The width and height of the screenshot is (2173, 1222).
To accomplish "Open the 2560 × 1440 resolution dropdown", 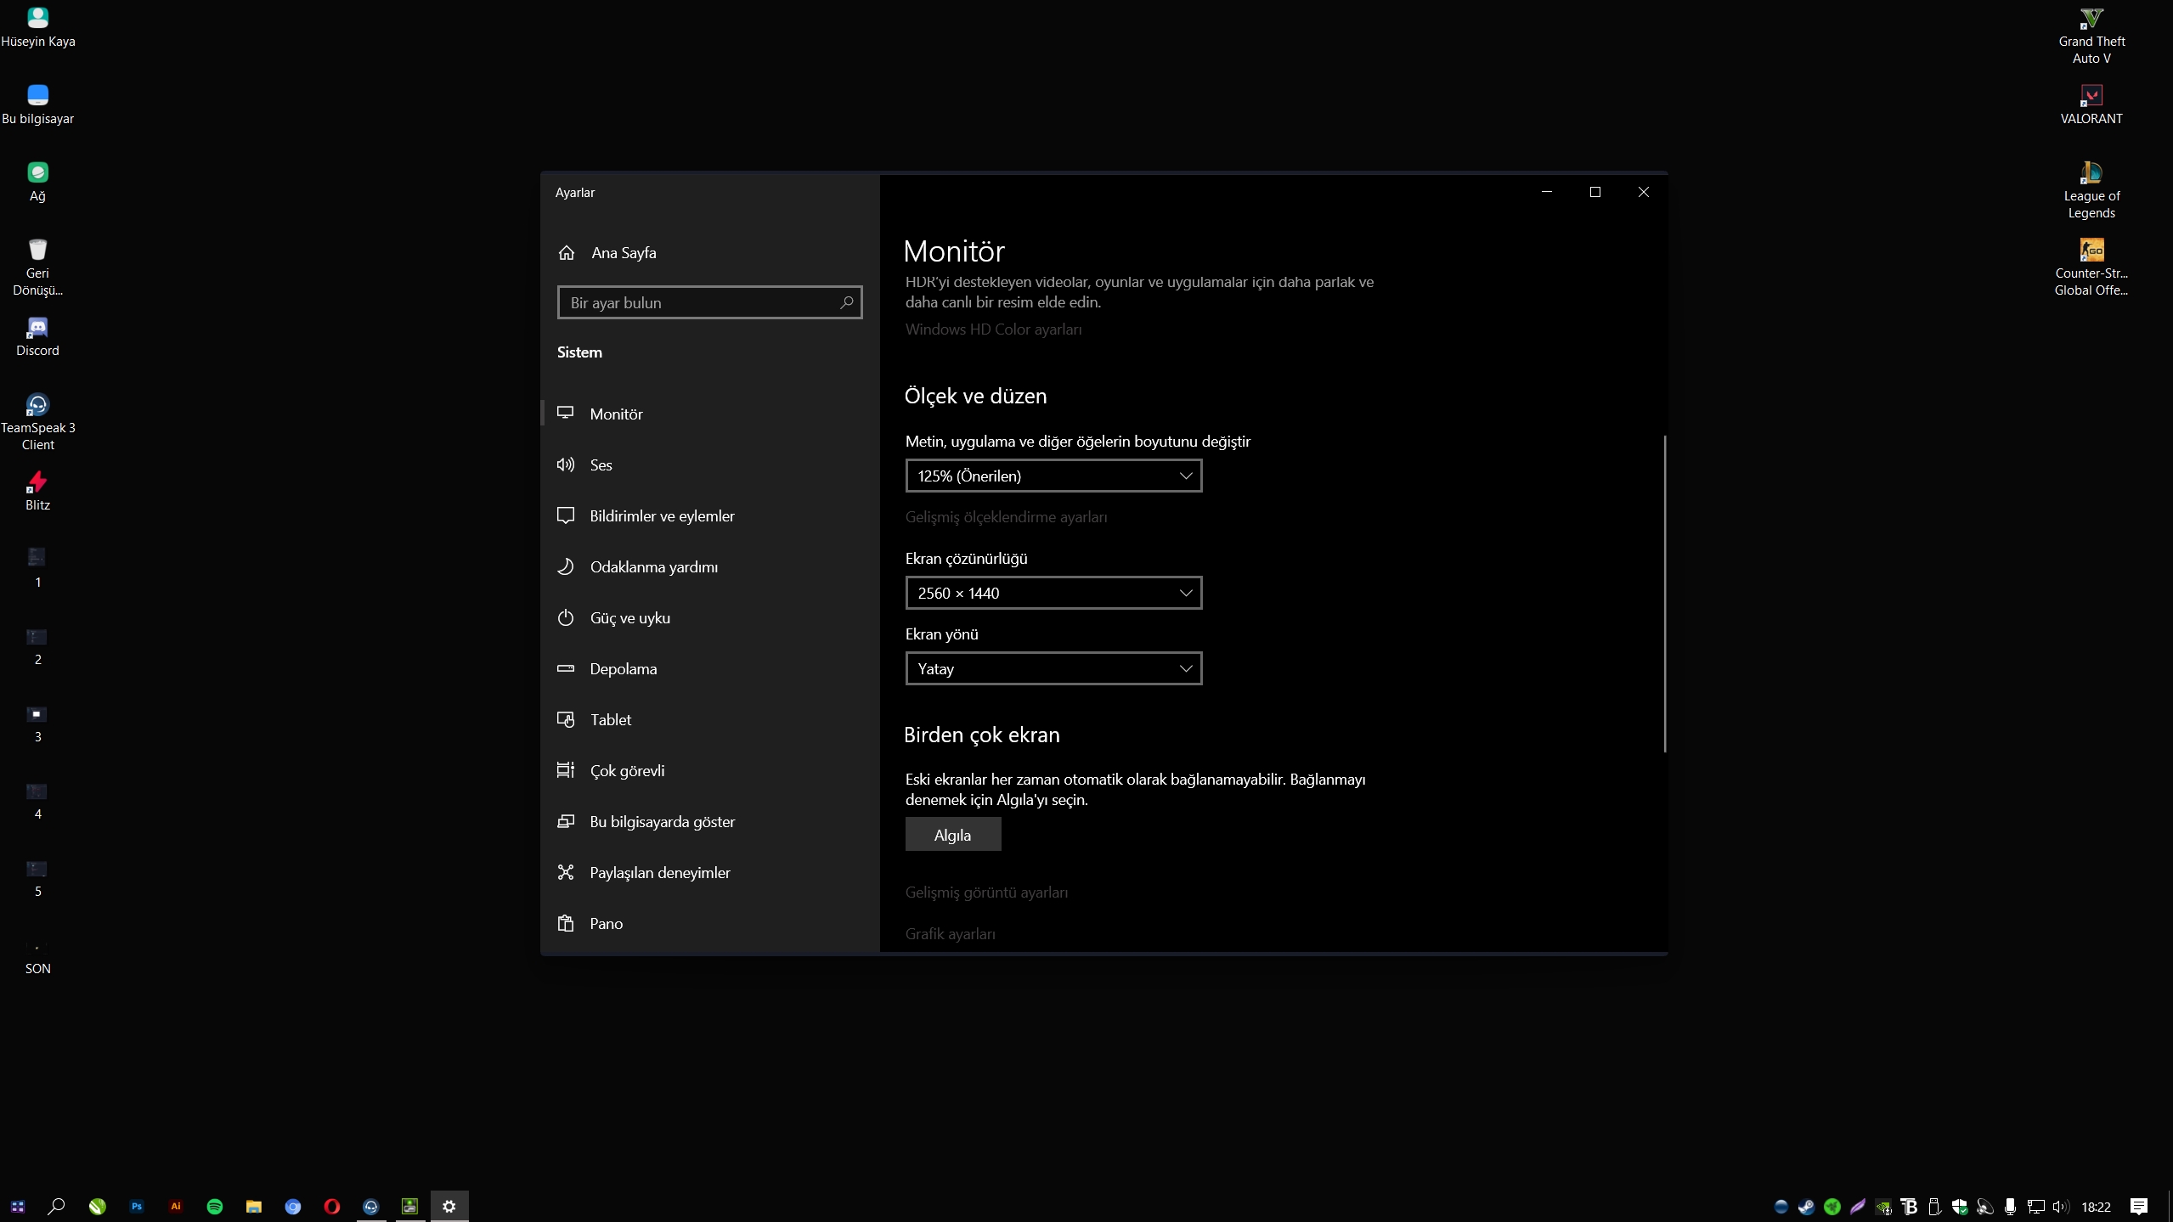I will [x=1053, y=593].
